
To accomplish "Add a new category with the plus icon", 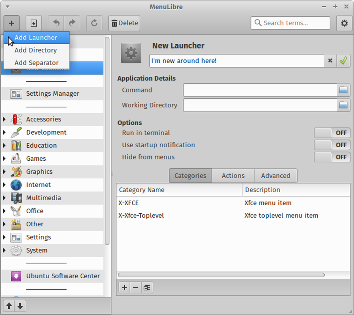I will 124,287.
